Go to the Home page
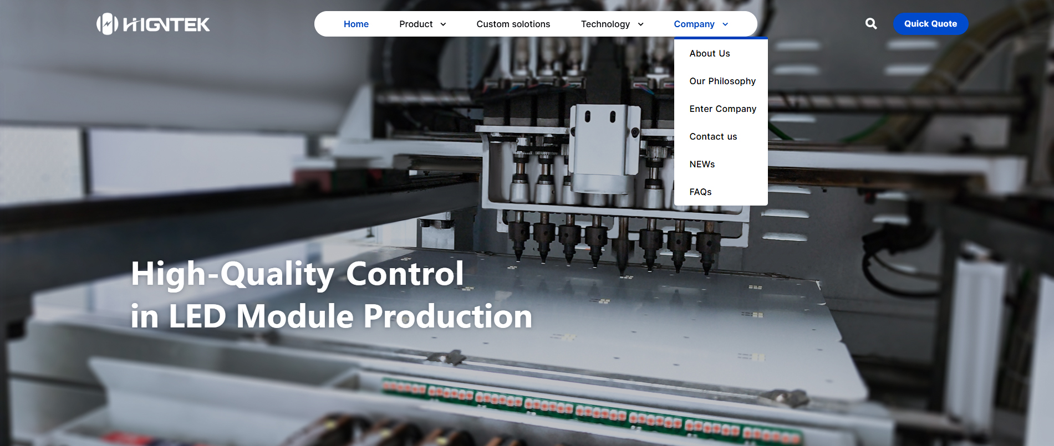 tap(356, 24)
